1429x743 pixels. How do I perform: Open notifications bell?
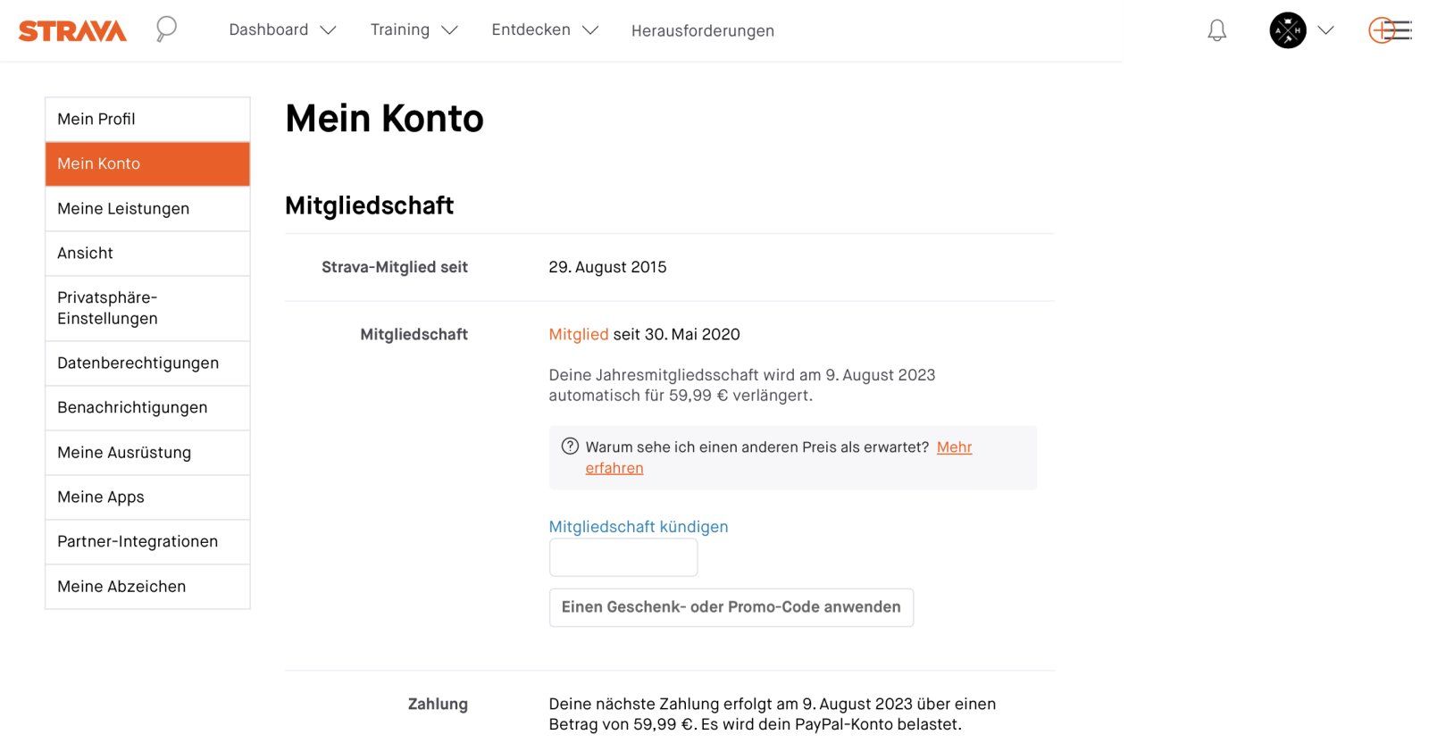tap(1216, 31)
